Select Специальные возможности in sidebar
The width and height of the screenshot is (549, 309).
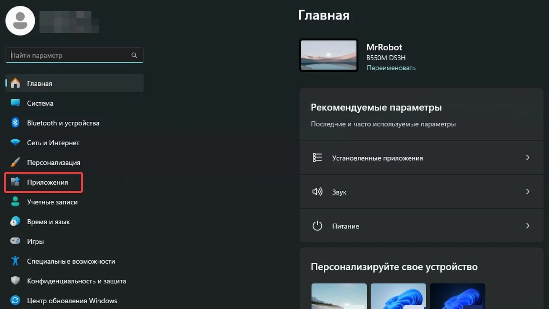[74, 261]
